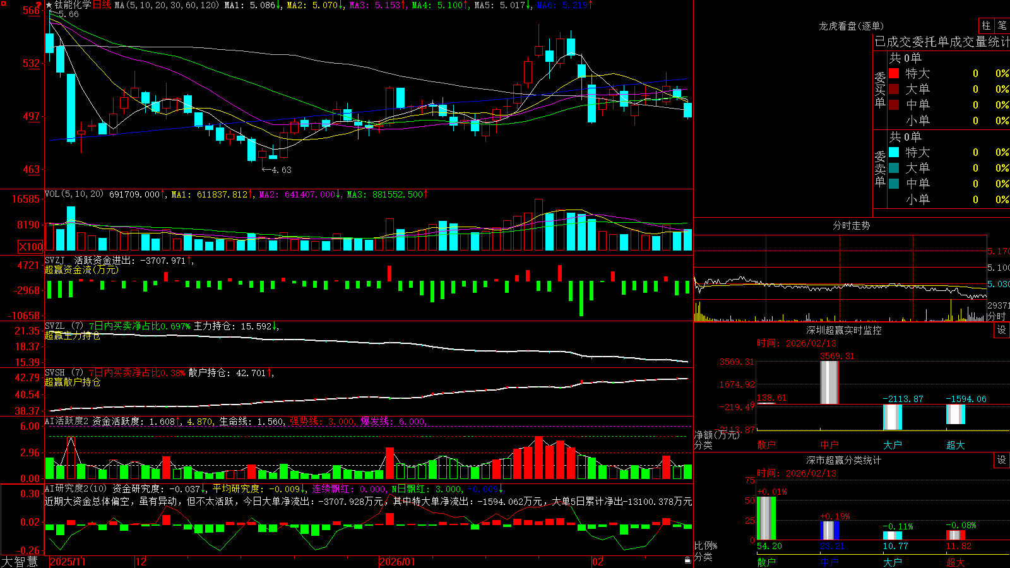The width and height of the screenshot is (1010, 568).
Task: Click the -1594.06 超大 net amount bar
Action: point(956,414)
